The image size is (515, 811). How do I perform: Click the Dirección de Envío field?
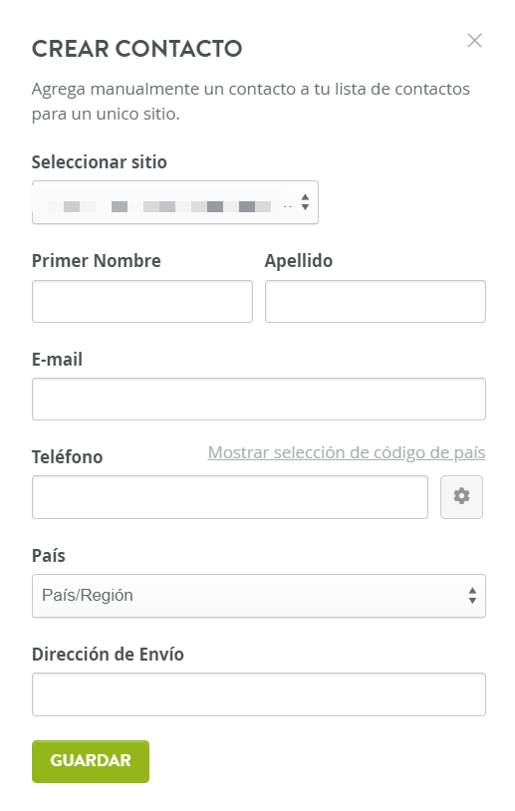(x=259, y=694)
